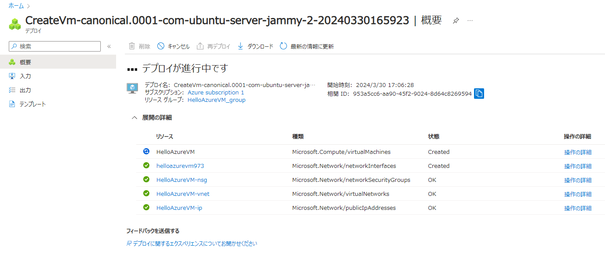Click the 種類 column header
This screenshot has height=254, width=605.
click(x=298, y=137)
